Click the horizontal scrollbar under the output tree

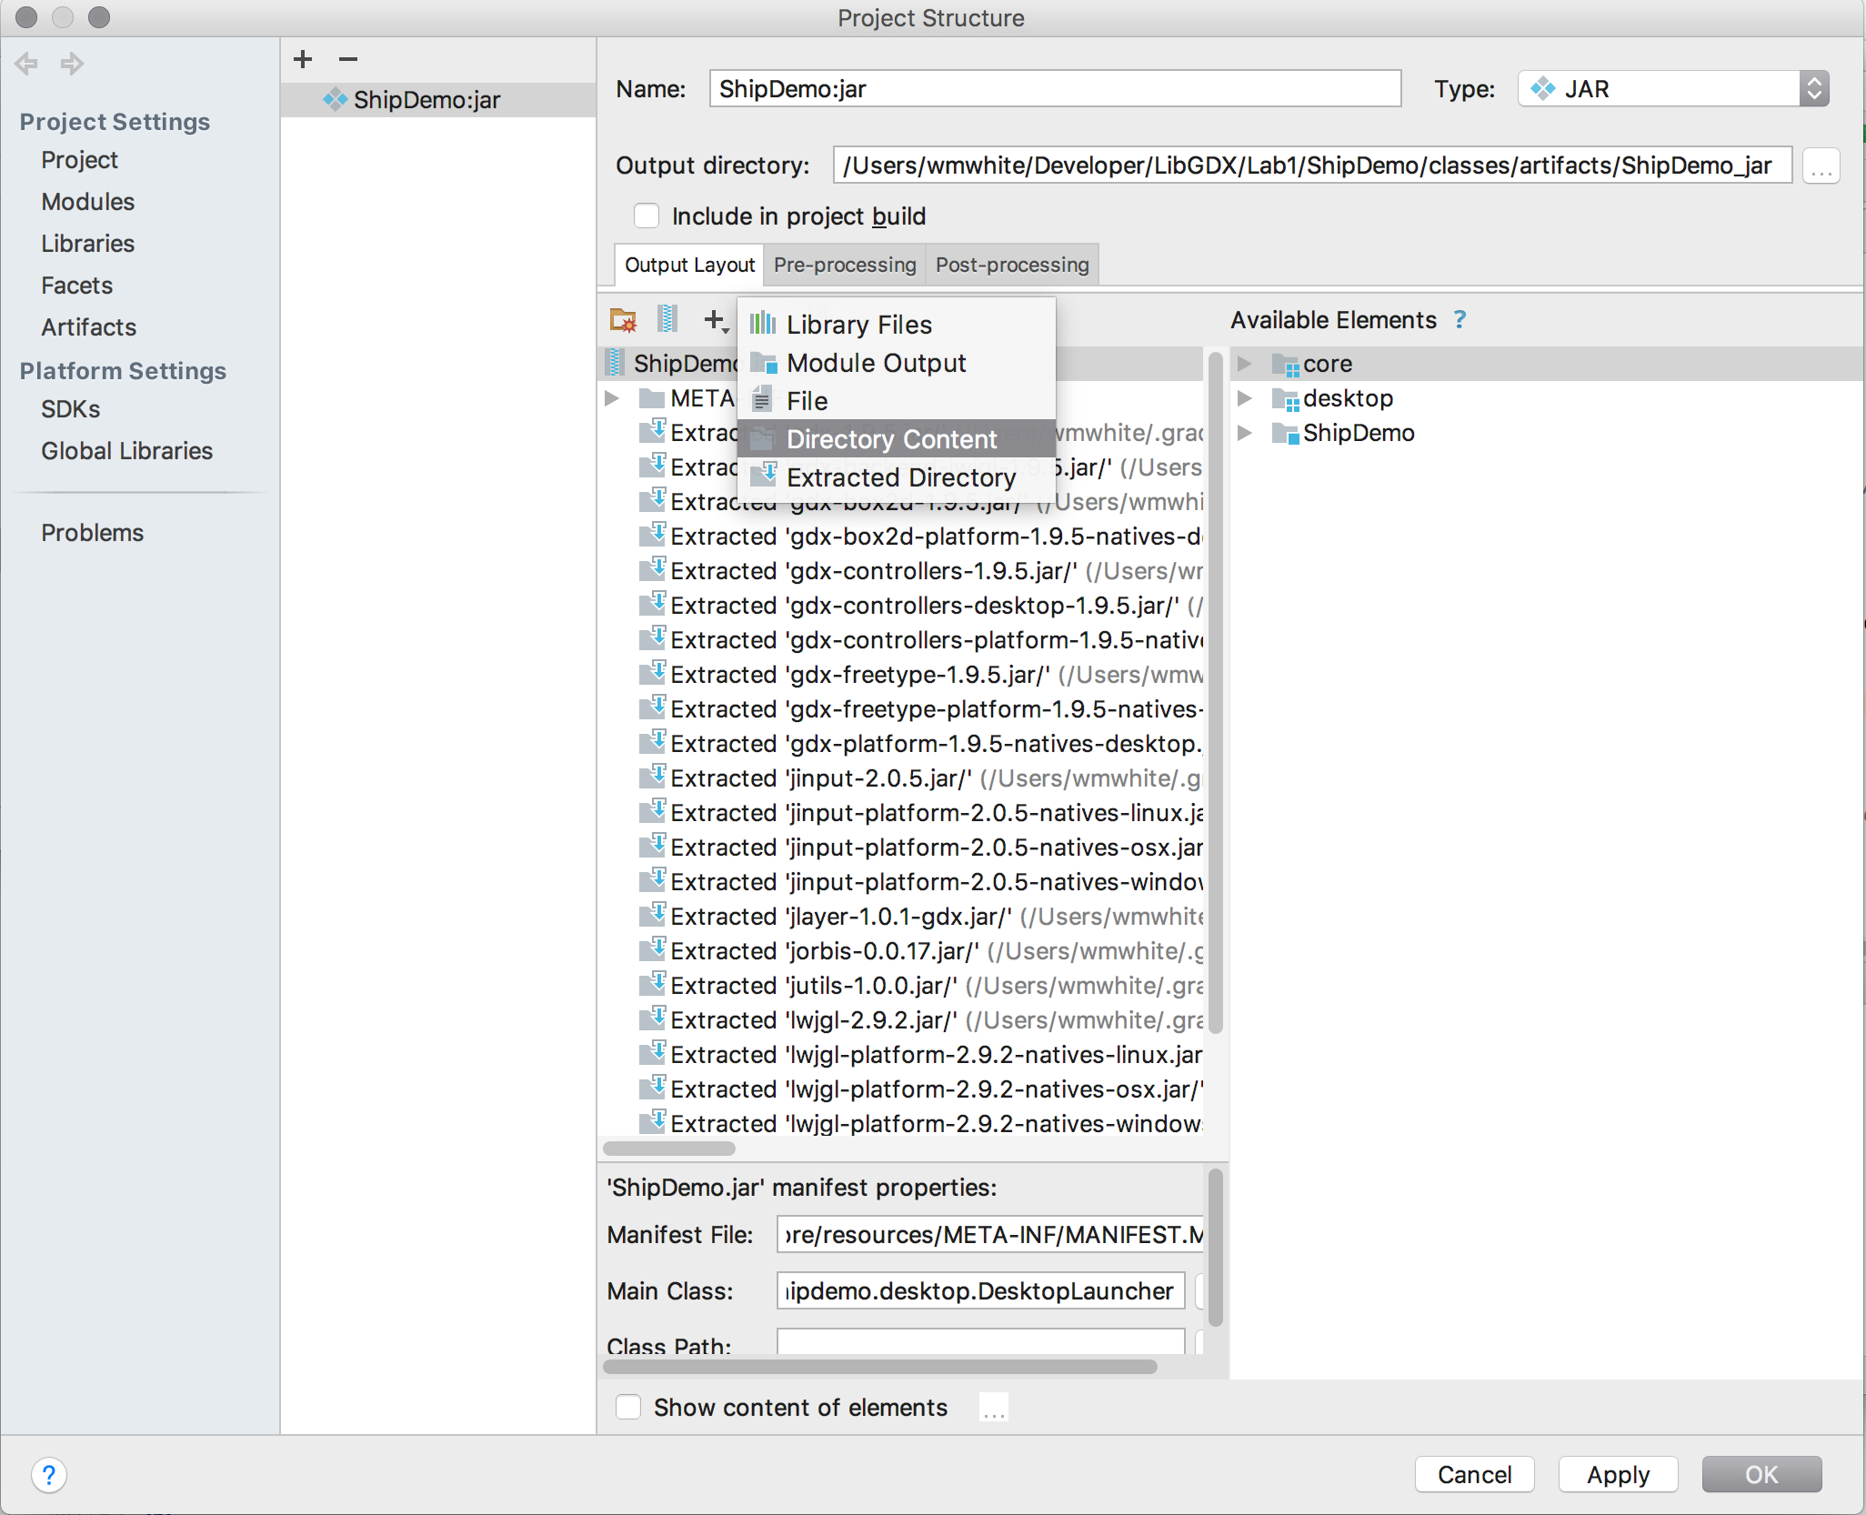(668, 1148)
